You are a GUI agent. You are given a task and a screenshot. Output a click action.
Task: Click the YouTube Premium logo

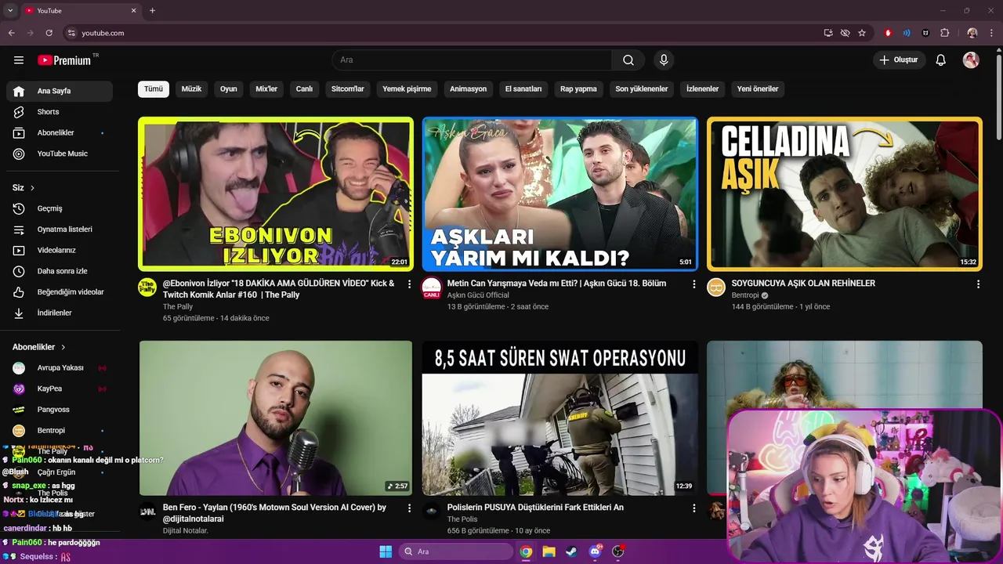pos(64,60)
